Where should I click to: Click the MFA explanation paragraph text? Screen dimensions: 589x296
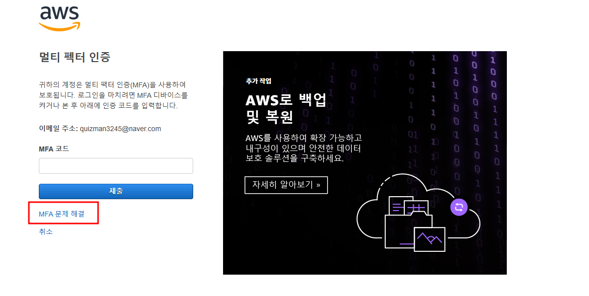(113, 95)
